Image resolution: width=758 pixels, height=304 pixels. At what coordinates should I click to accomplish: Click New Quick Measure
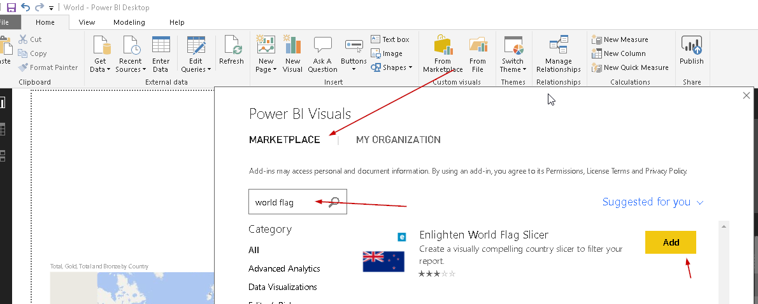click(631, 67)
